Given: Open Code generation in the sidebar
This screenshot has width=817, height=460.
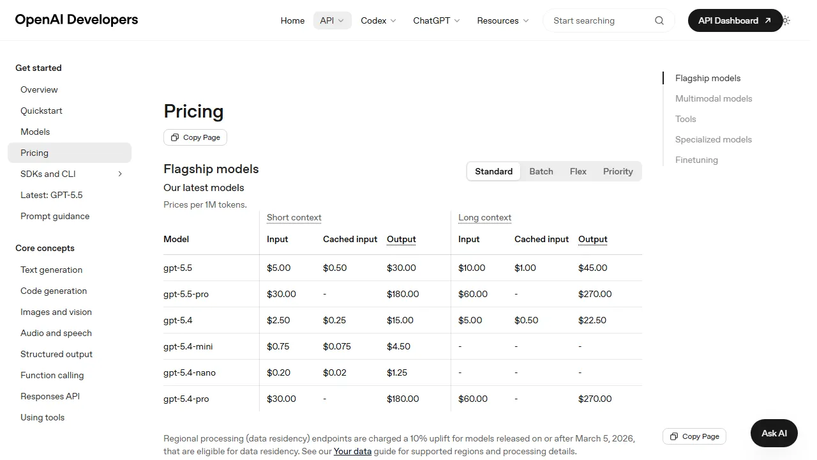Looking at the screenshot, I should pos(70,291).
